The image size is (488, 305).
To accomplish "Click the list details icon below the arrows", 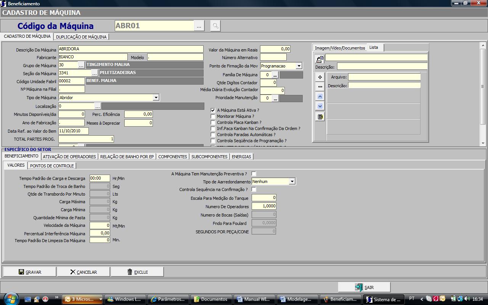I will tap(320, 117).
